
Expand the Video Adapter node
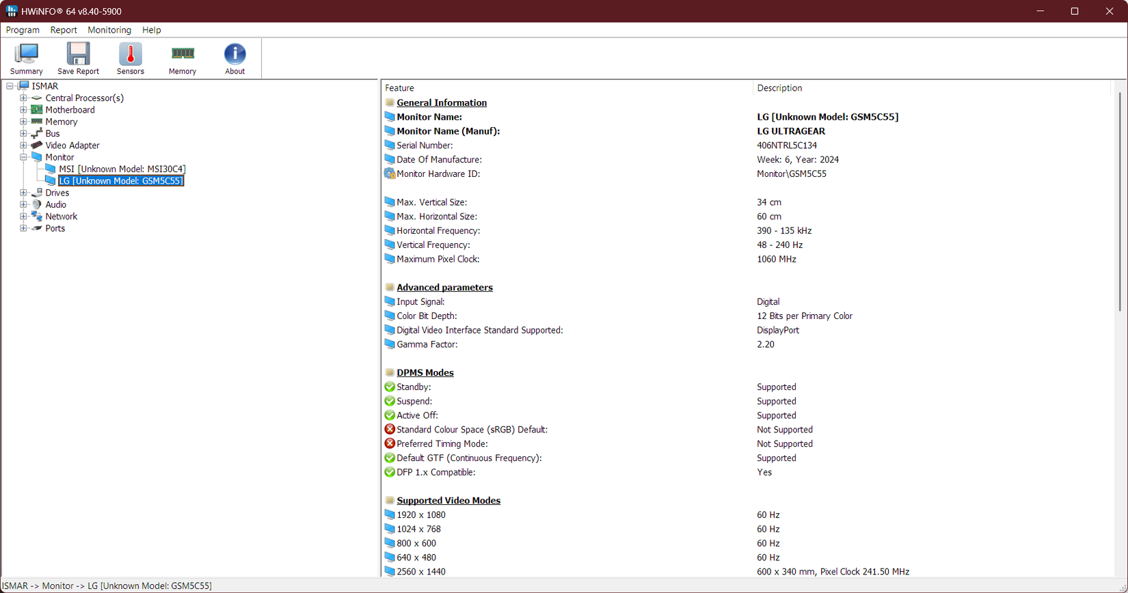click(x=23, y=146)
